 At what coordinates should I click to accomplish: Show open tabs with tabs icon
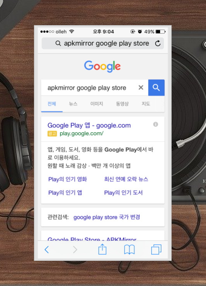click(156, 249)
